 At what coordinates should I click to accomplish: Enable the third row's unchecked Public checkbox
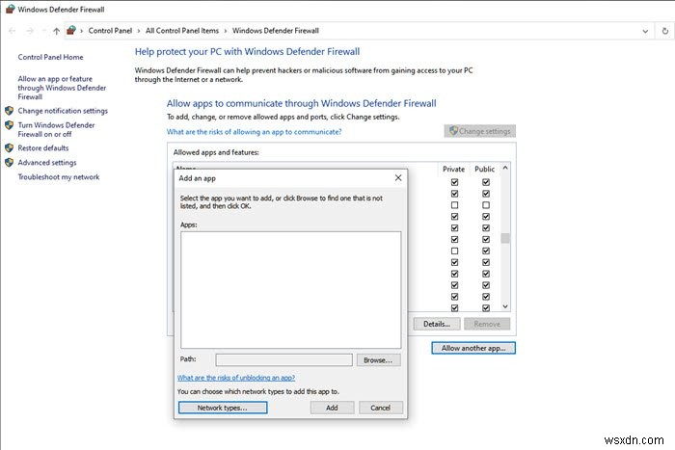coord(486,205)
